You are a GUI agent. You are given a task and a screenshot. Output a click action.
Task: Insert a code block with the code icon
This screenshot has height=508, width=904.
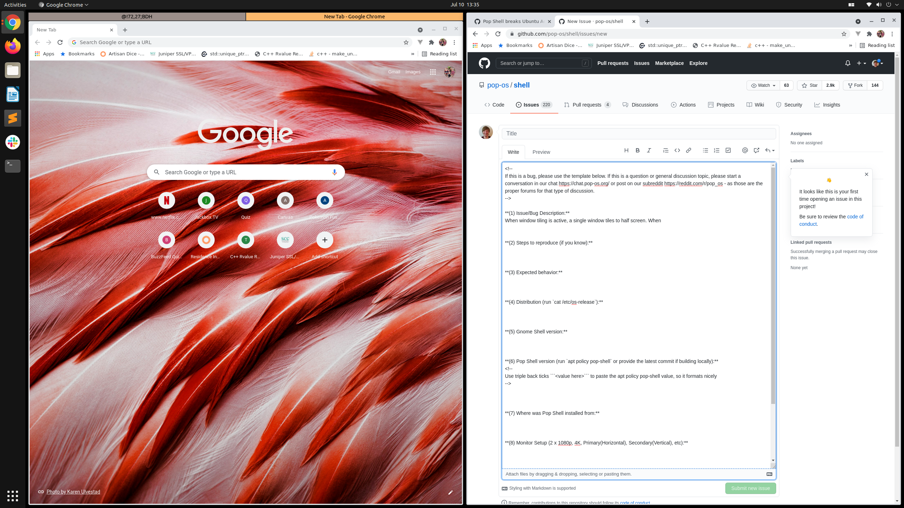[x=677, y=150]
